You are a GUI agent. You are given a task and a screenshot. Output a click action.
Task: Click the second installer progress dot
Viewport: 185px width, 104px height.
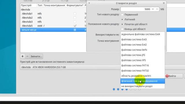coord(118,89)
